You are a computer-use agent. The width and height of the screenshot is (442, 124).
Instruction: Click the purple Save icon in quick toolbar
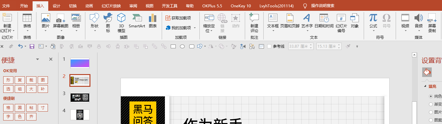32,46
